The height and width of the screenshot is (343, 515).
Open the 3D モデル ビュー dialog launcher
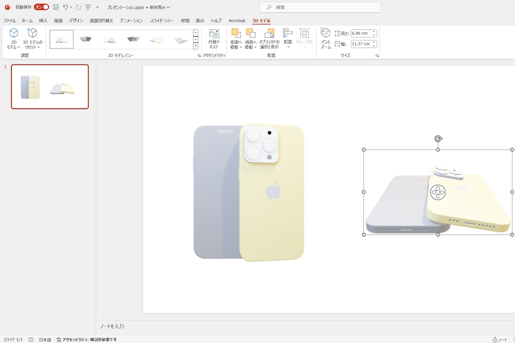[x=199, y=56]
